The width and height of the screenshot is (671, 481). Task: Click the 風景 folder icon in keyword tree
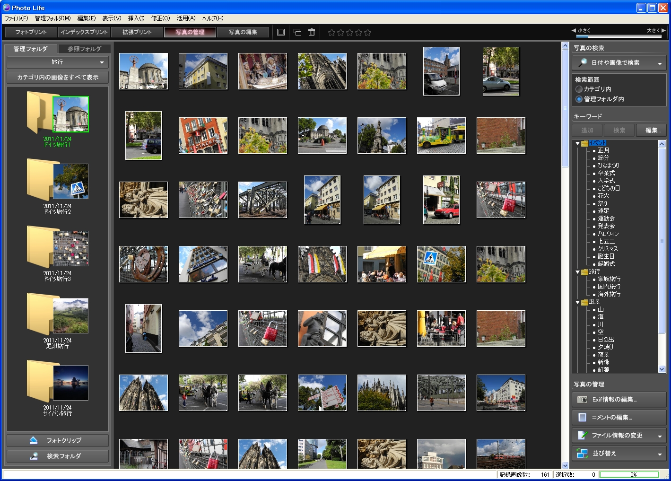pos(585,302)
